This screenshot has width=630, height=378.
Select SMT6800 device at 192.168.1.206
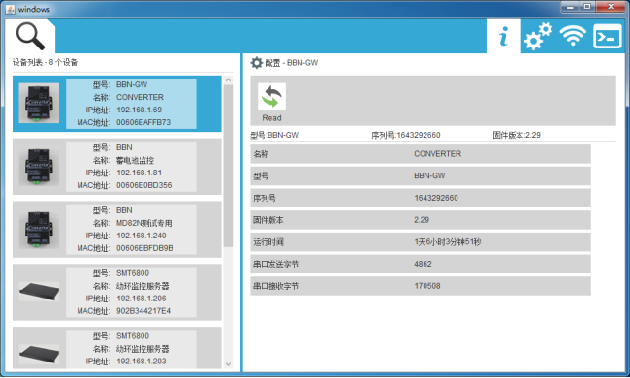point(117,292)
